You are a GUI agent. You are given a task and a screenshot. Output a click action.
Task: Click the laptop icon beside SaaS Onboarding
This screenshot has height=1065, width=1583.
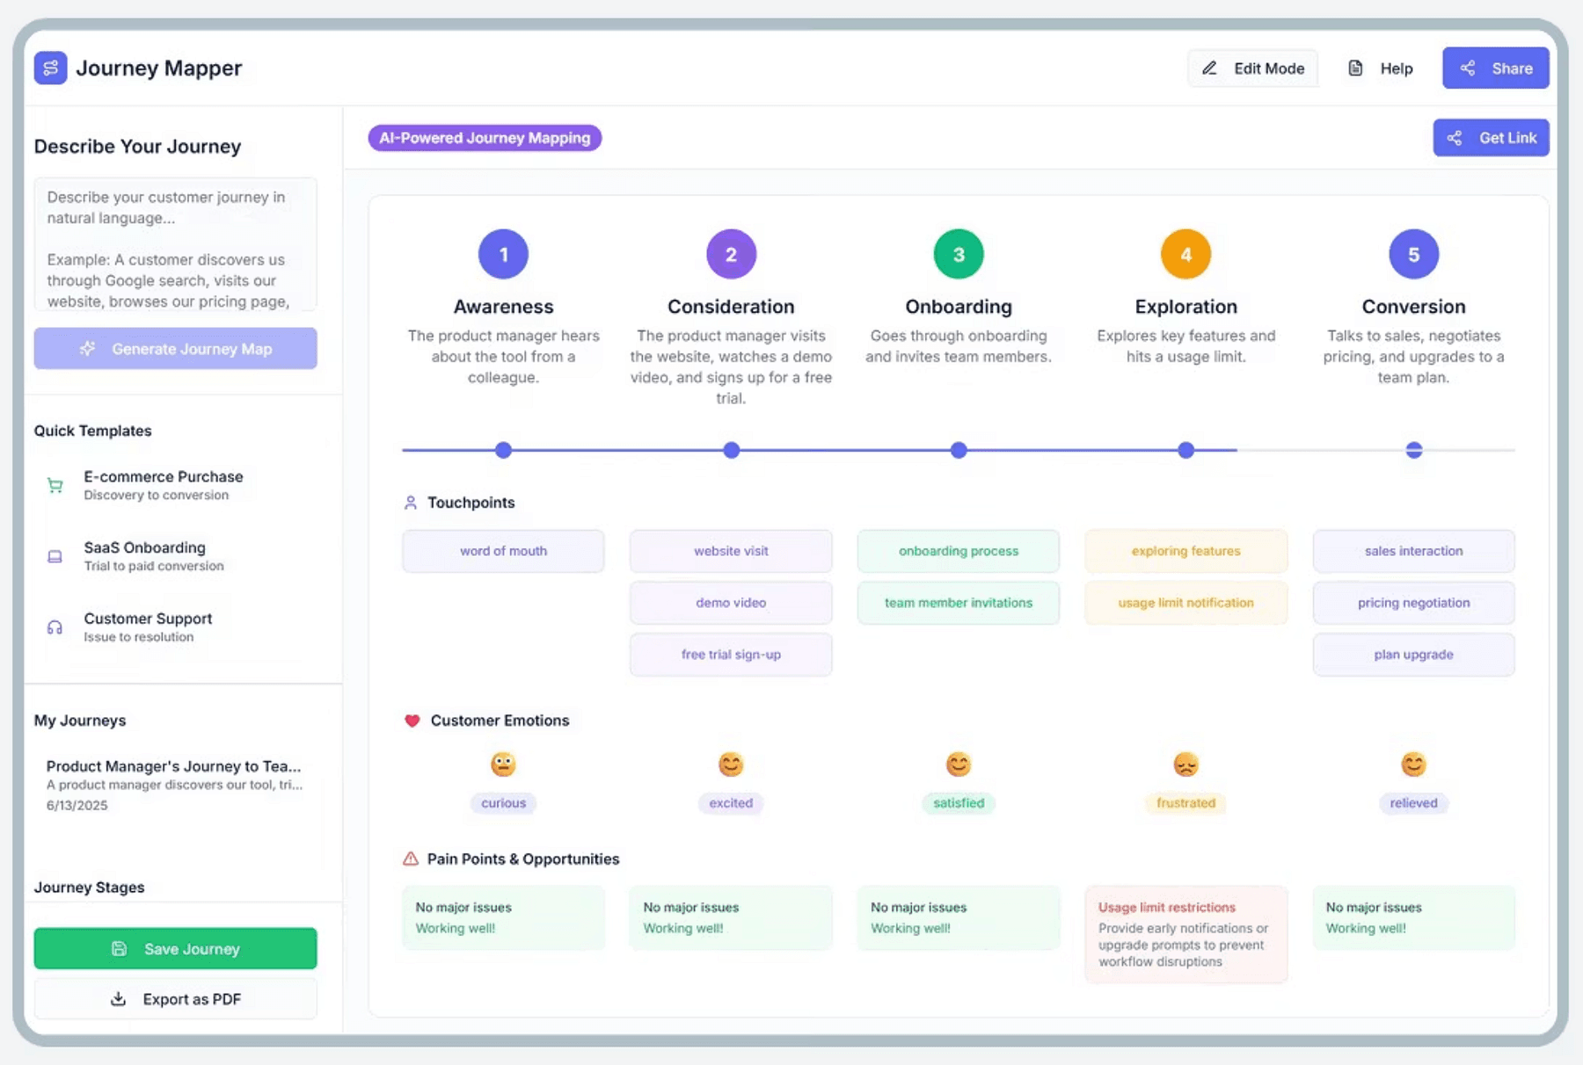(55, 556)
